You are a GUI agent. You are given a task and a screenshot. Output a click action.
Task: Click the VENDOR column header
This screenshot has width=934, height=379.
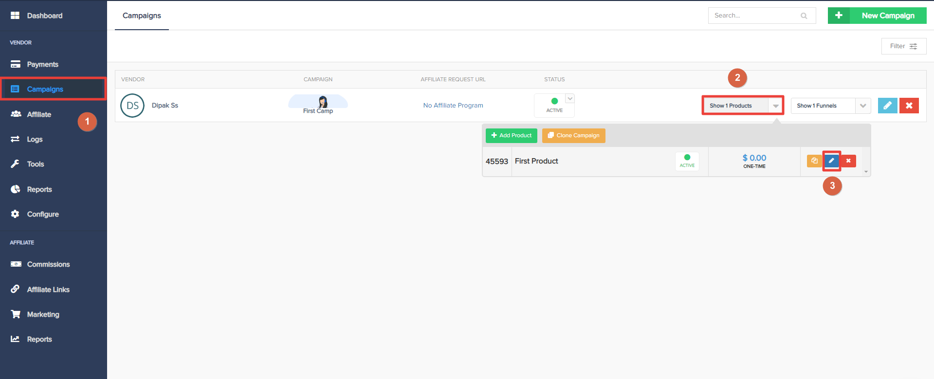133,79
